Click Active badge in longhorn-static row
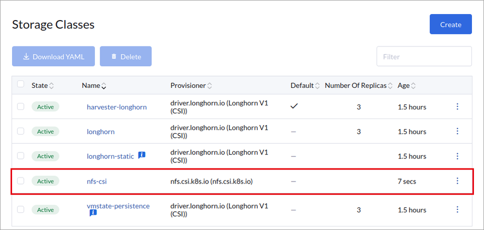The height and width of the screenshot is (230, 484). point(45,156)
